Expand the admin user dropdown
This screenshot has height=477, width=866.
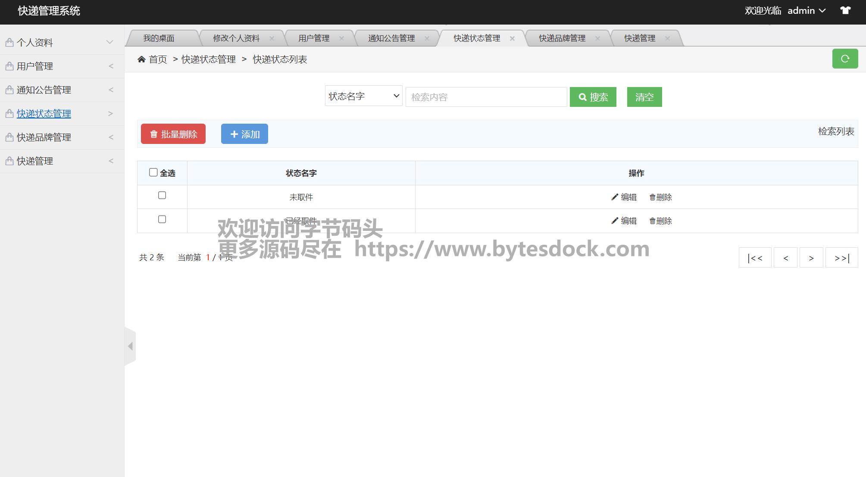[x=806, y=11]
